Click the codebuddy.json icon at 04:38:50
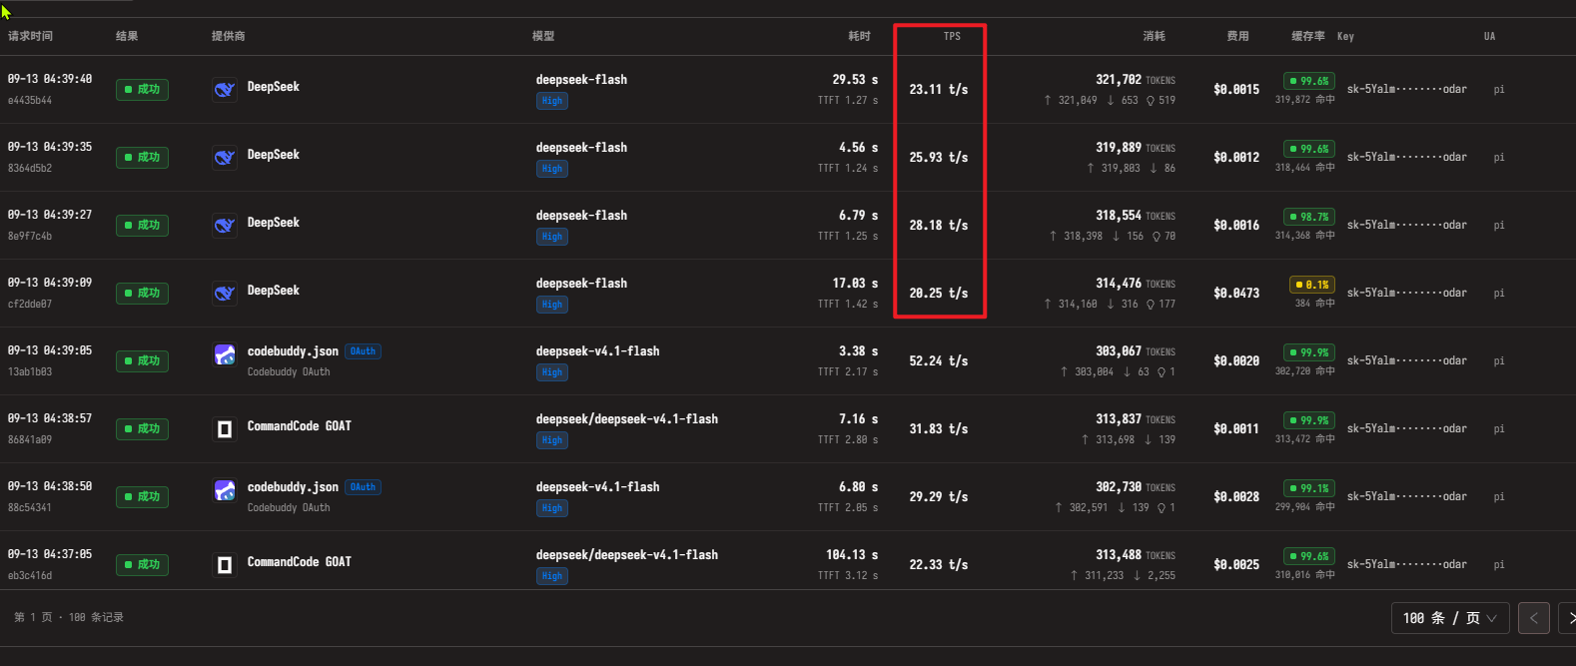The image size is (1576, 666). pos(225,491)
